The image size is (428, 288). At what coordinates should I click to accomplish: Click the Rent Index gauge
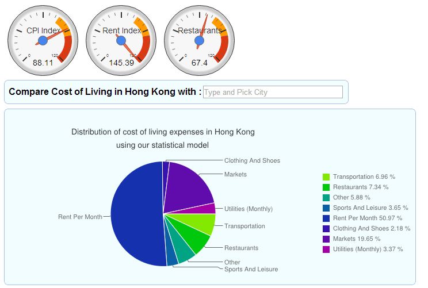(x=121, y=40)
